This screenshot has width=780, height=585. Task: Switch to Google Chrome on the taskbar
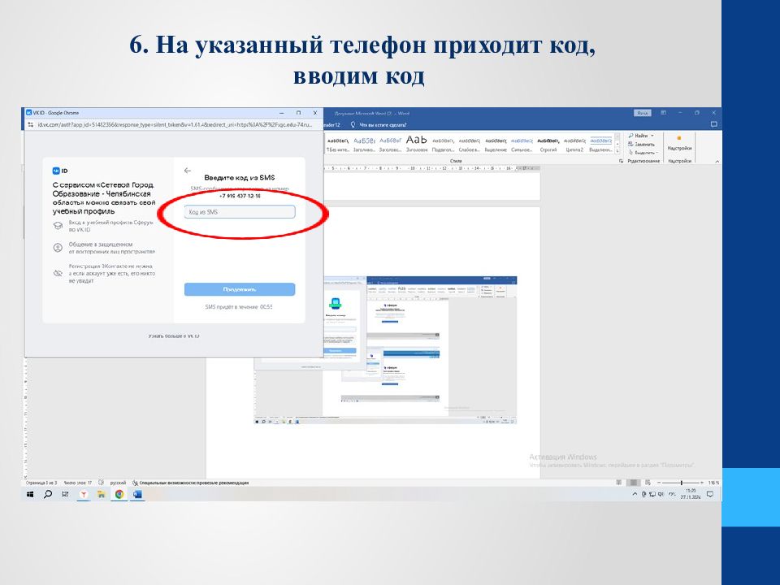tap(119, 495)
